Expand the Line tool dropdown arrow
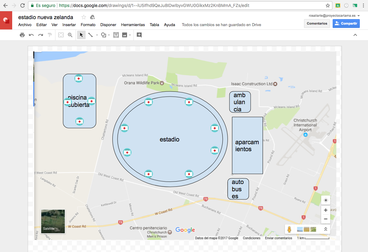 pos(97,35)
